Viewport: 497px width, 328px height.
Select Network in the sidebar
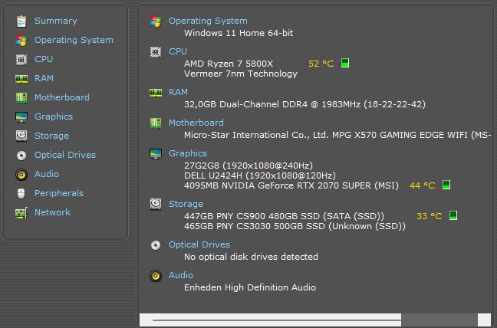point(53,212)
